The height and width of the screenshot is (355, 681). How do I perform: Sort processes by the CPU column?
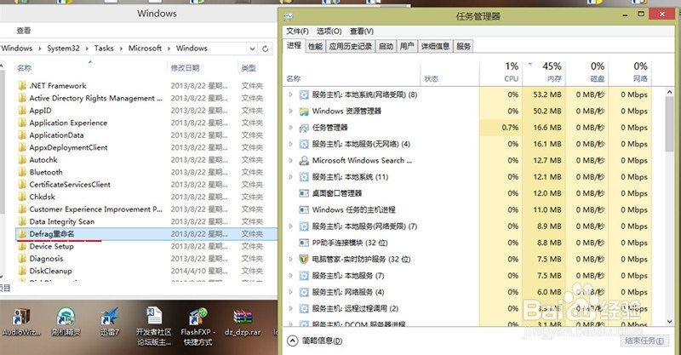point(501,72)
